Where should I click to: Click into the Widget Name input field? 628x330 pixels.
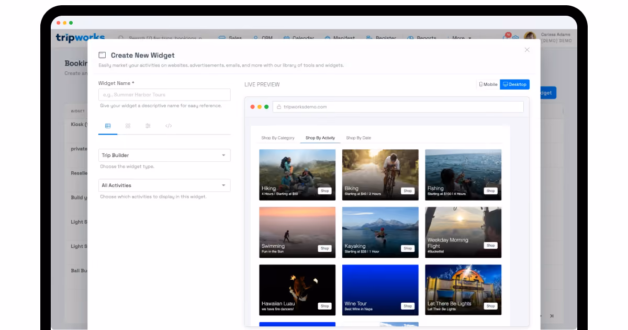click(164, 95)
